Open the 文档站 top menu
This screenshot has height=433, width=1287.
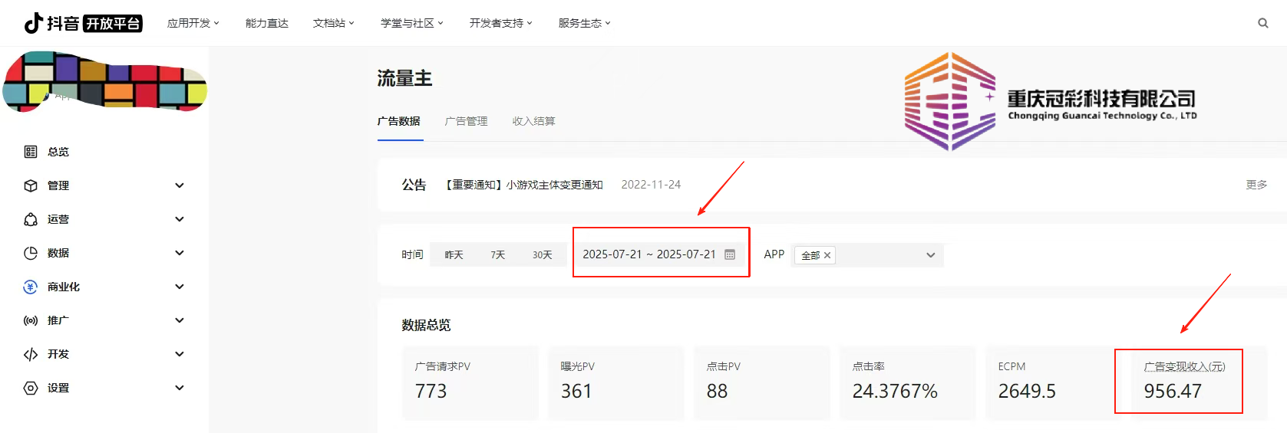[334, 23]
